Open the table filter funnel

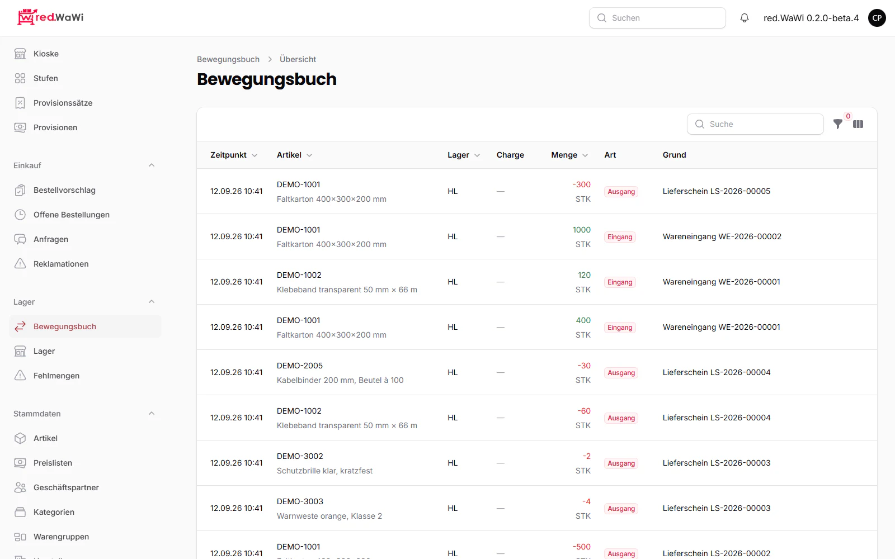(838, 124)
